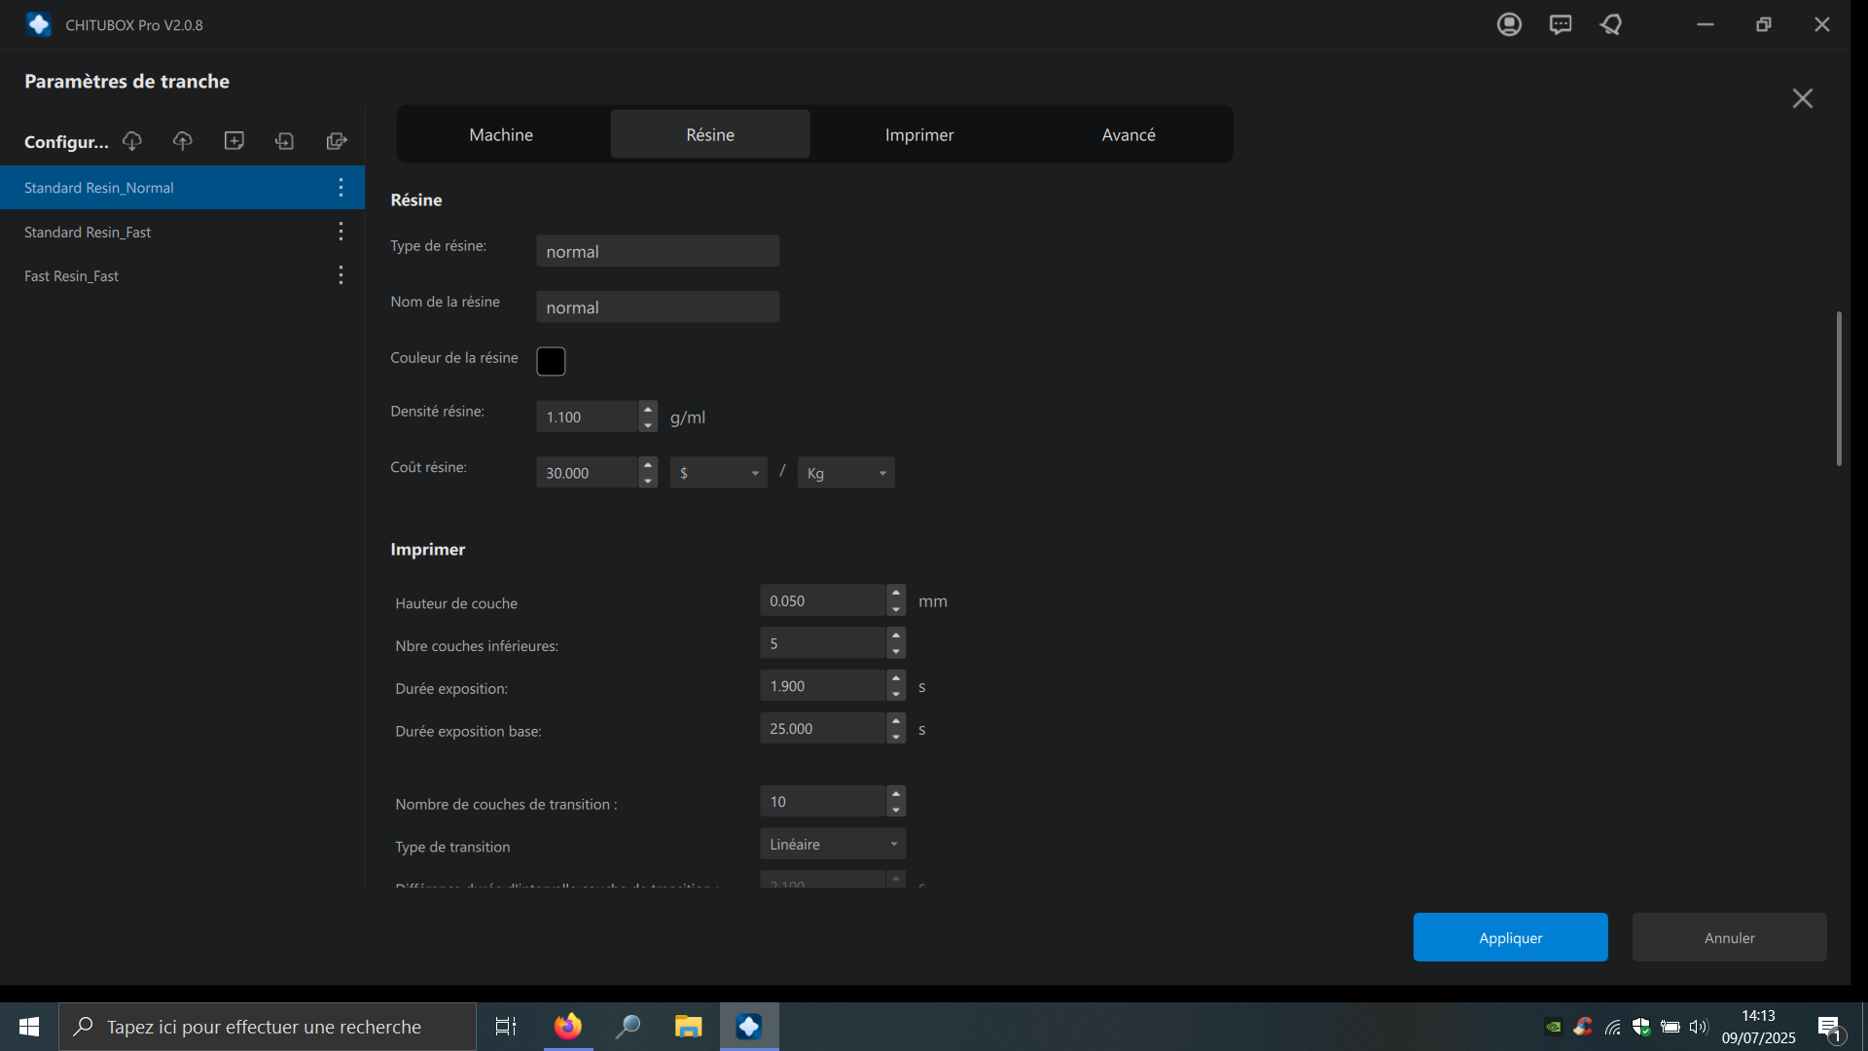Image resolution: width=1868 pixels, height=1051 pixels.
Task: Decrease Nbre couches inférieures with down arrow
Action: click(896, 651)
